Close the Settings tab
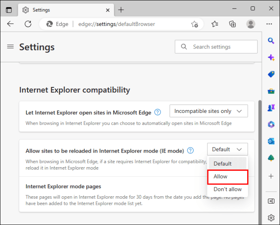This screenshot has height=225, width=280. (x=108, y=10)
